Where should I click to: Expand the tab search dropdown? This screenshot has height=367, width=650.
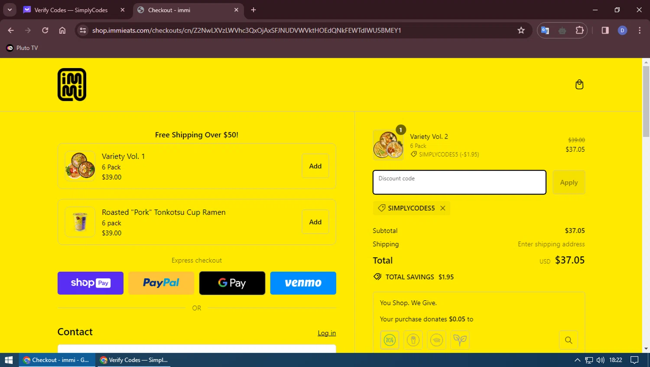coord(10,10)
